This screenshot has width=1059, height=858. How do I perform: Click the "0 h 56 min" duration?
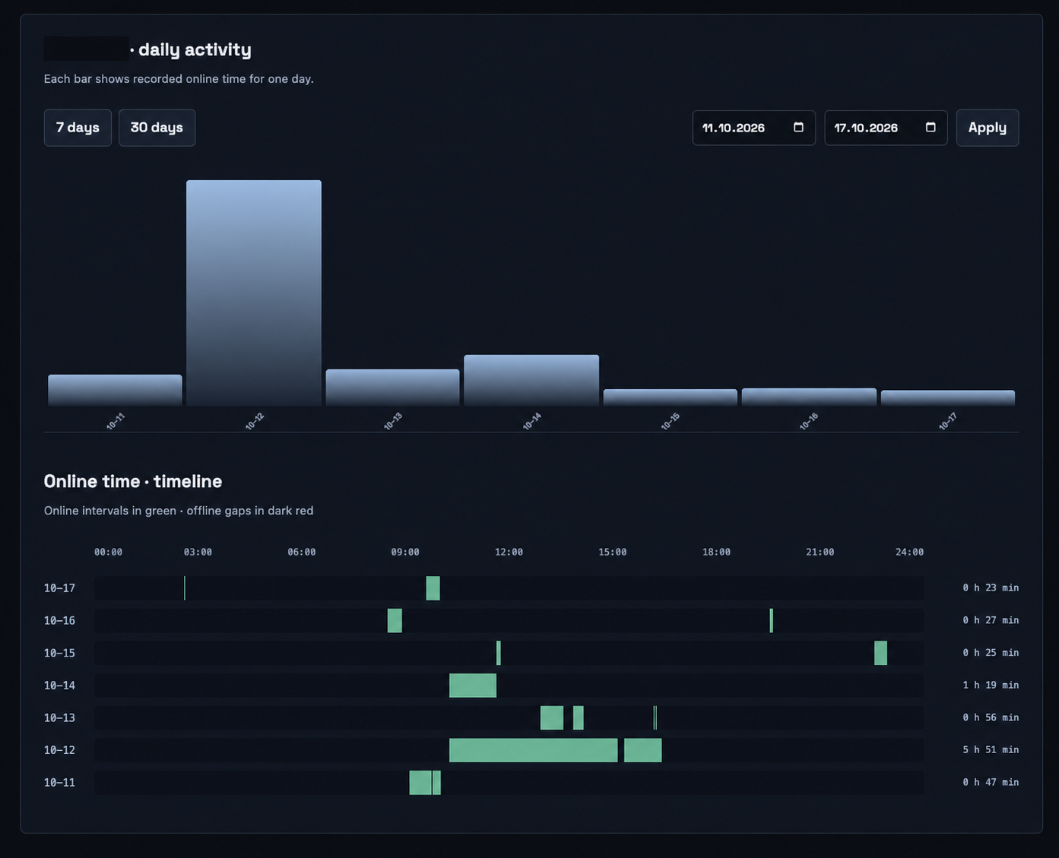point(991,717)
